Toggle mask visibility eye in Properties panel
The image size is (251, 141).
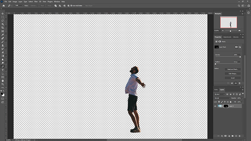236,83
